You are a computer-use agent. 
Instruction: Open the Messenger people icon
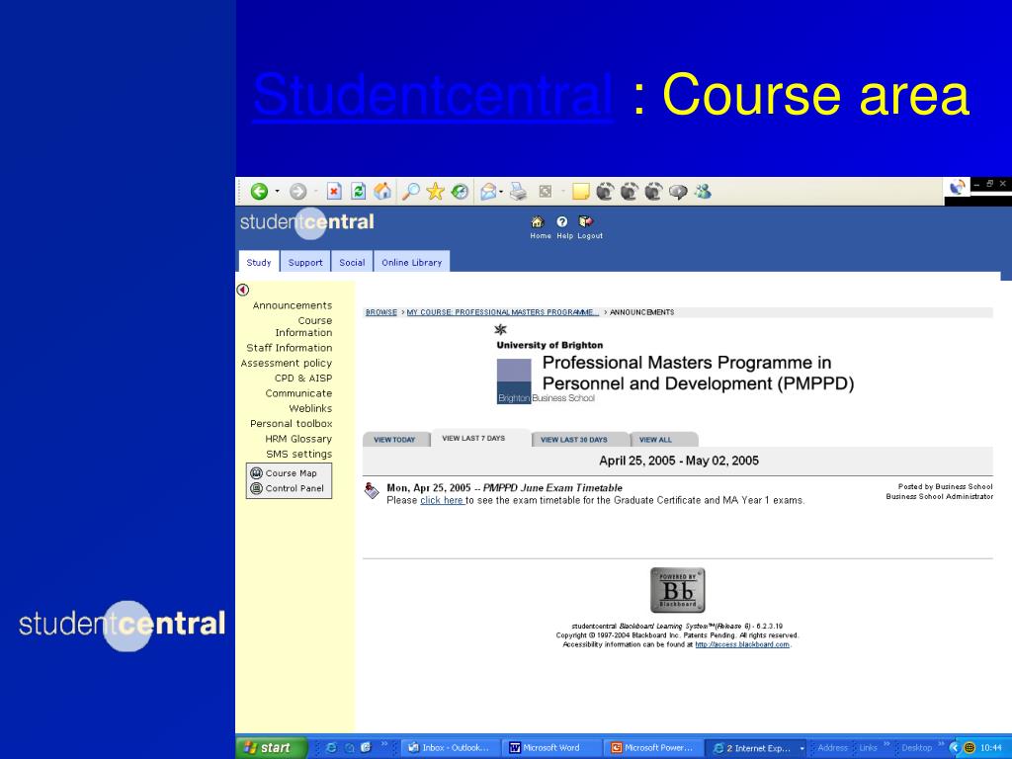coord(703,192)
